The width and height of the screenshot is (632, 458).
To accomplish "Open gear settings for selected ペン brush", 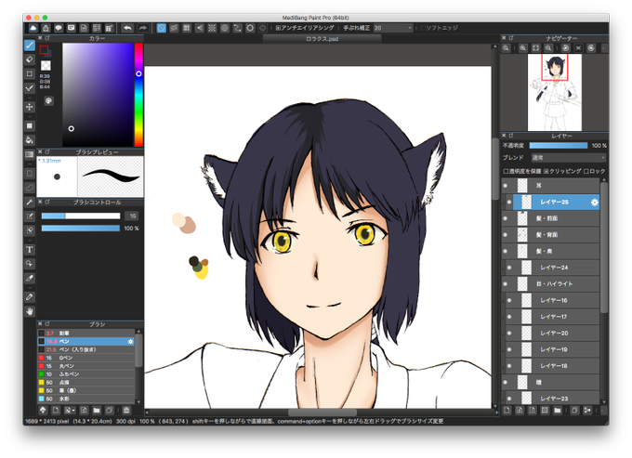I will click(x=130, y=342).
